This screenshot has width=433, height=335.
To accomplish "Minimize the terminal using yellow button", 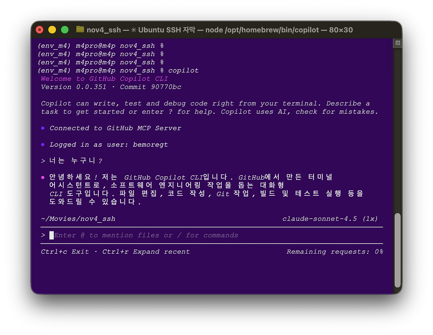I will (x=52, y=30).
